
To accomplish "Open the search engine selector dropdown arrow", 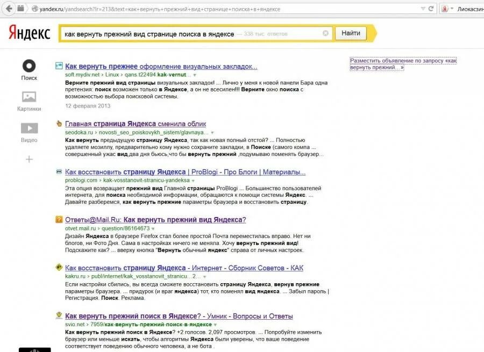I will [x=452, y=8].
